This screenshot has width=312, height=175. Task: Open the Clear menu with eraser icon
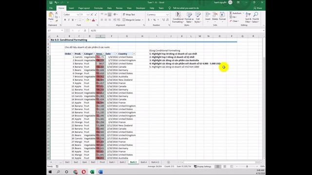[234, 21]
